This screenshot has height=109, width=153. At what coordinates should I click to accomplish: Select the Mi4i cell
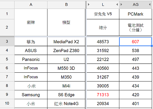[x=66, y=86]
